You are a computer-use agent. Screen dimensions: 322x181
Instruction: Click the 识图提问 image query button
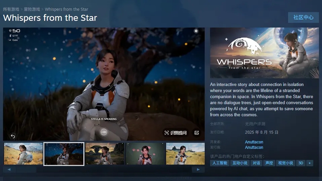(x=175, y=133)
